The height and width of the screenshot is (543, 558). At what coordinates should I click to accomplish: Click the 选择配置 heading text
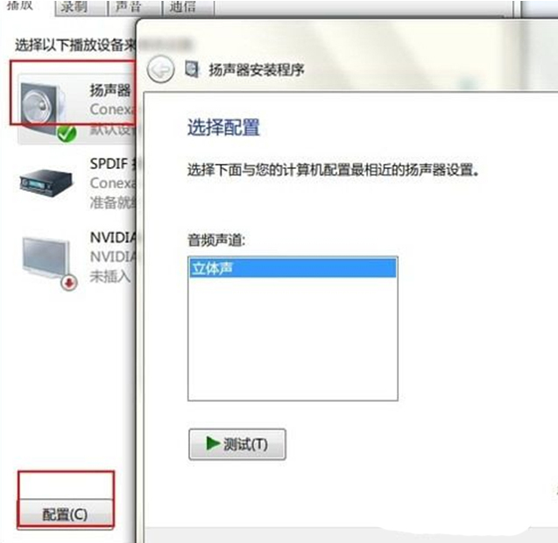point(224,127)
